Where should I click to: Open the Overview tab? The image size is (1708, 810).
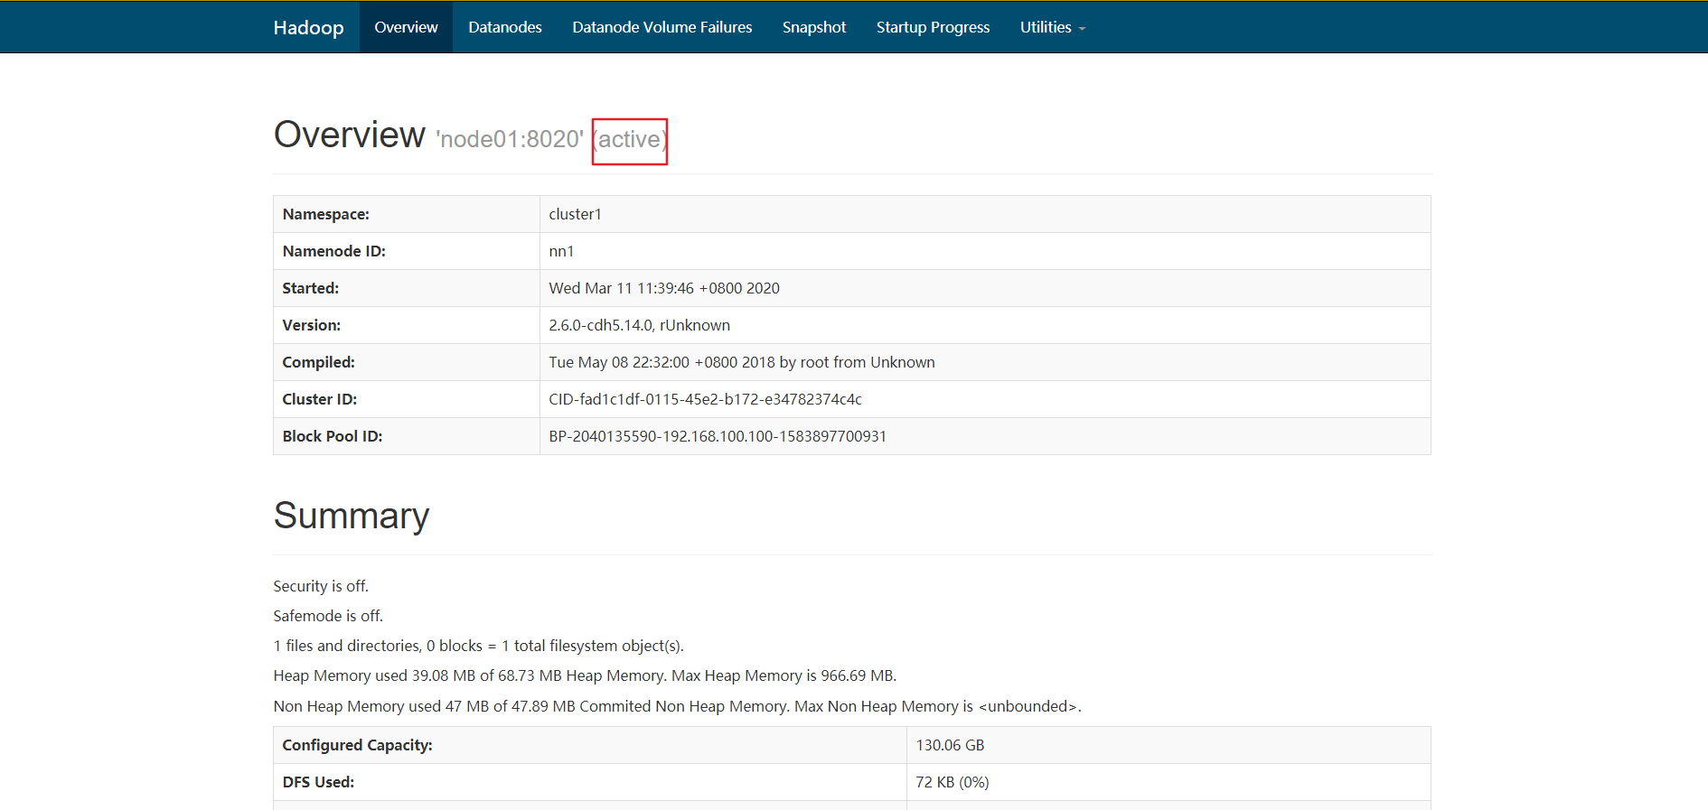tap(406, 27)
